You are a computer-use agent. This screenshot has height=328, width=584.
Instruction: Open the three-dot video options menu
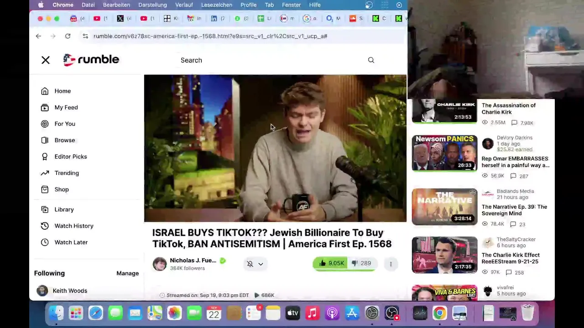pyautogui.click(x=391, y=264)
